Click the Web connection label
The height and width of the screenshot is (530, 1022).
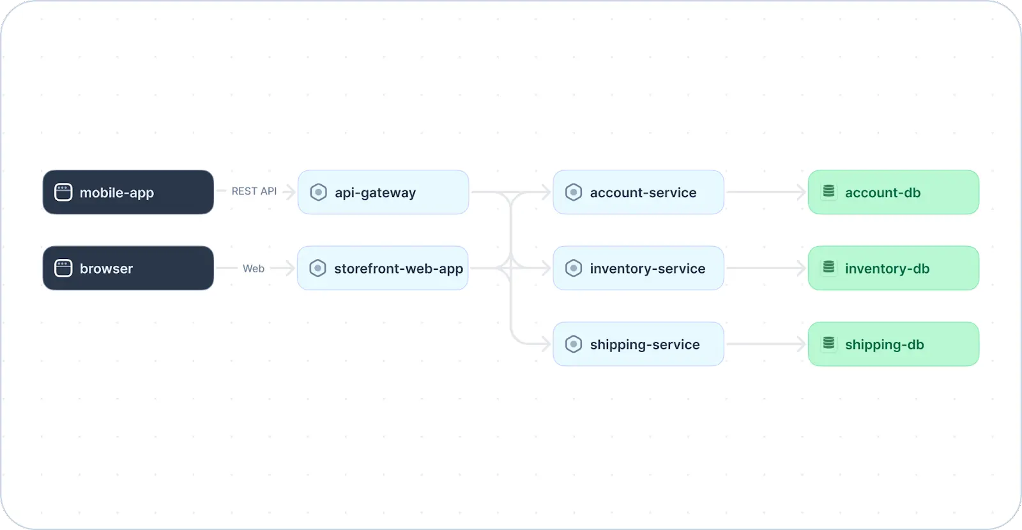pos(254,269)
